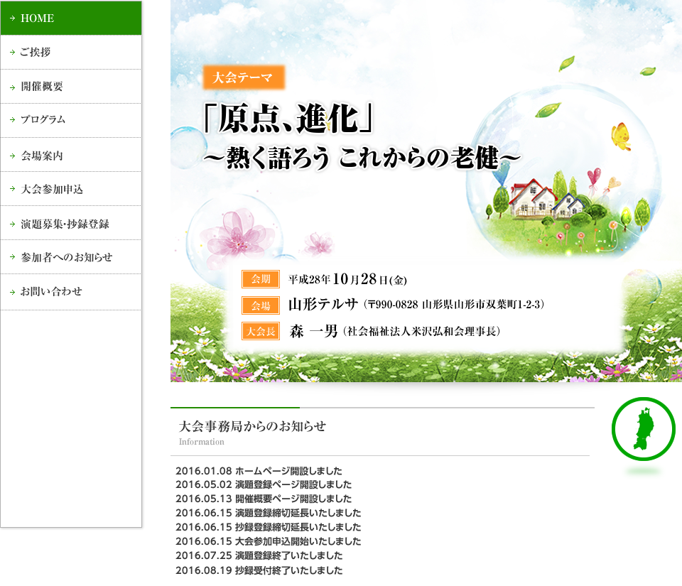Go to 開催概要 in sidebar
The image size is (682, 586).
click(x=71, y=87)
